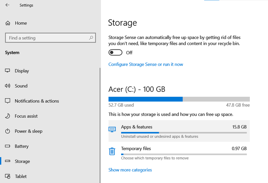Click the Sound speaker icon

[8, 86]
